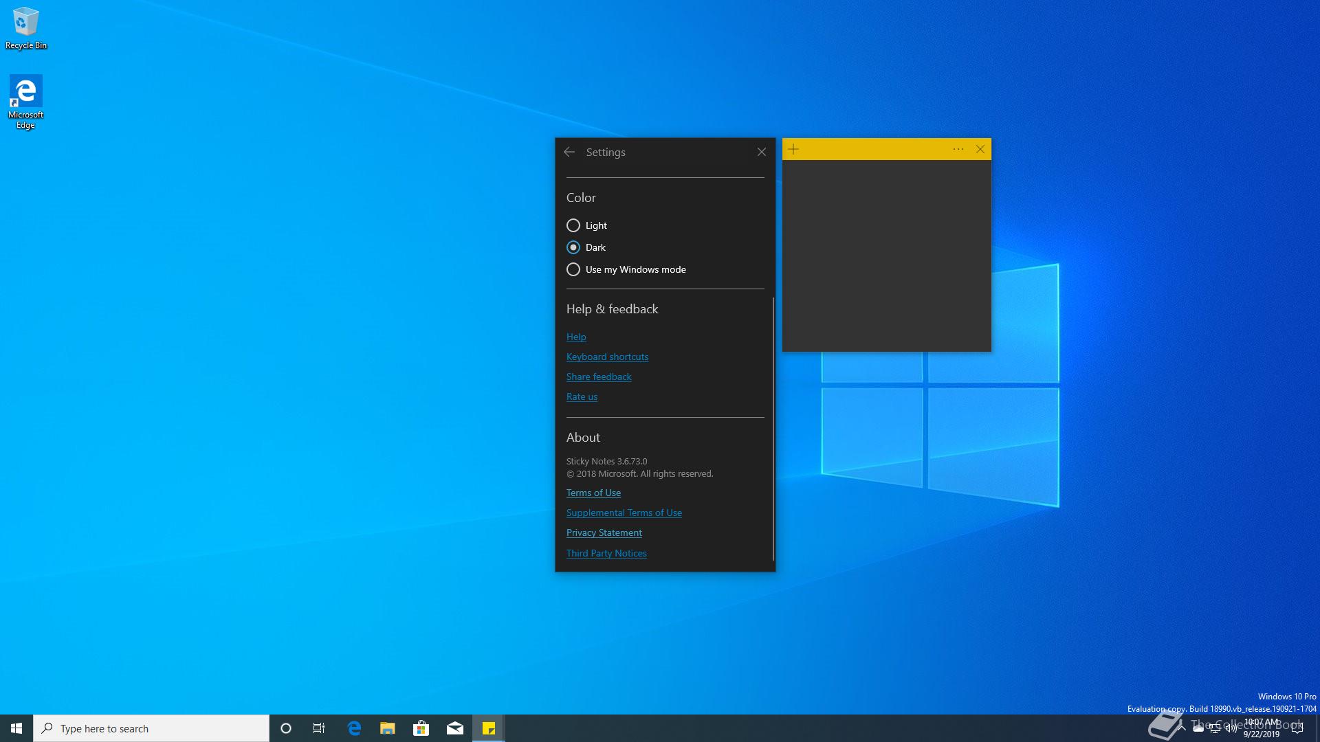Open the Privacy Statement link

point(604,532)
